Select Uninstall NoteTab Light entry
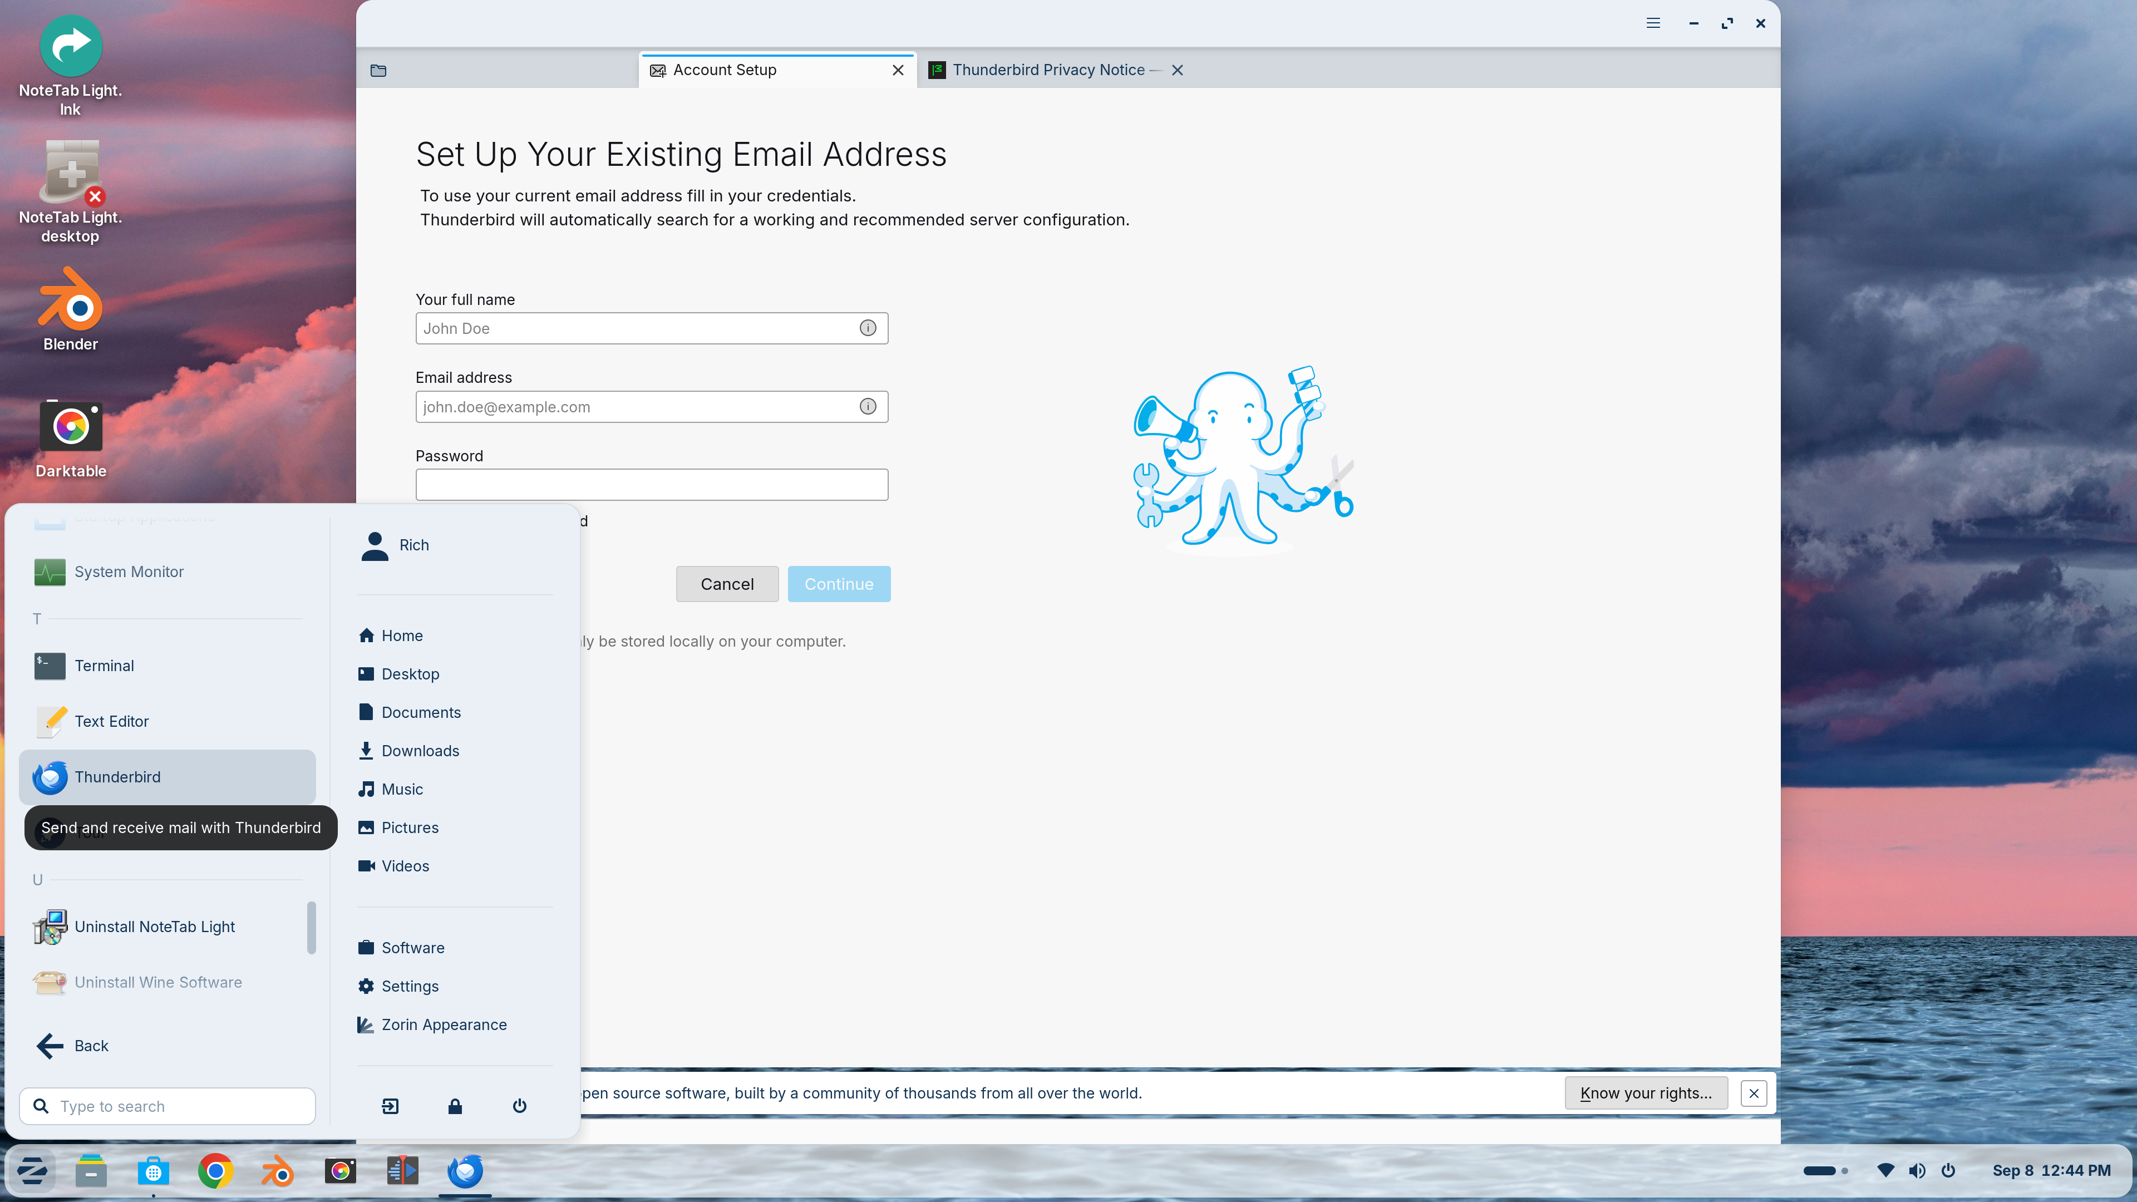 [167, 927]
